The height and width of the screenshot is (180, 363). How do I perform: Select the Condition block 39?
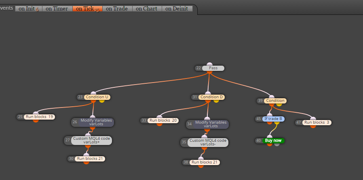275,101
